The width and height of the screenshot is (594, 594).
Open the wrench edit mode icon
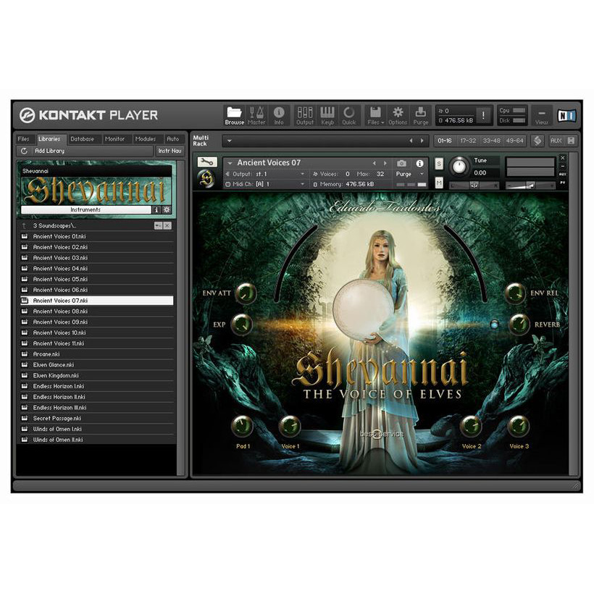(x=207, y=162)
